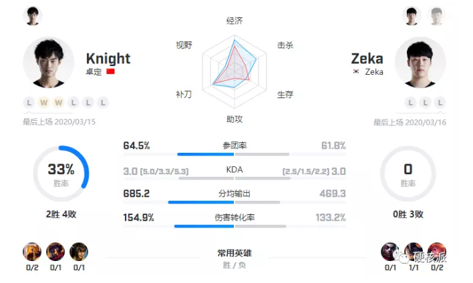Open the Knight player name link
The width and height of the screenshot is (473, 283).
coord(108,59)
